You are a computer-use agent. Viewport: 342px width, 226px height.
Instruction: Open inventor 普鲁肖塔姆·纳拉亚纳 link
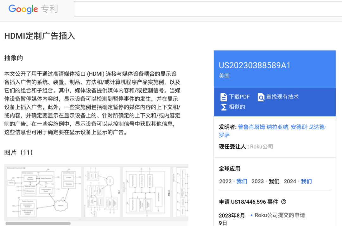pos(263,127)
